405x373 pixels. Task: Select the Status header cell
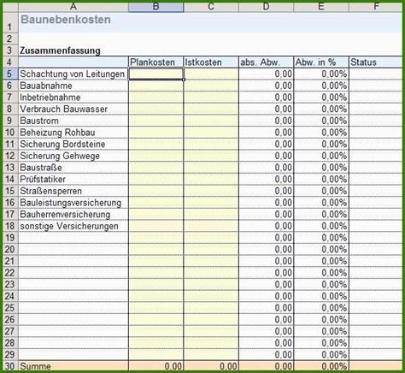pos(376,62)
